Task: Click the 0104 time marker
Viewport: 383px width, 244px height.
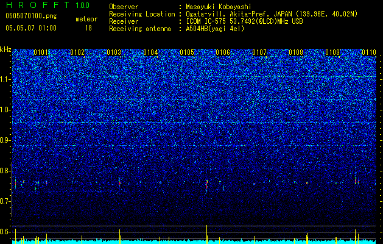Action: tap(150, 52)
